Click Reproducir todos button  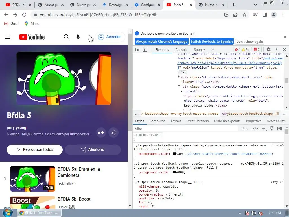point(35,149)
